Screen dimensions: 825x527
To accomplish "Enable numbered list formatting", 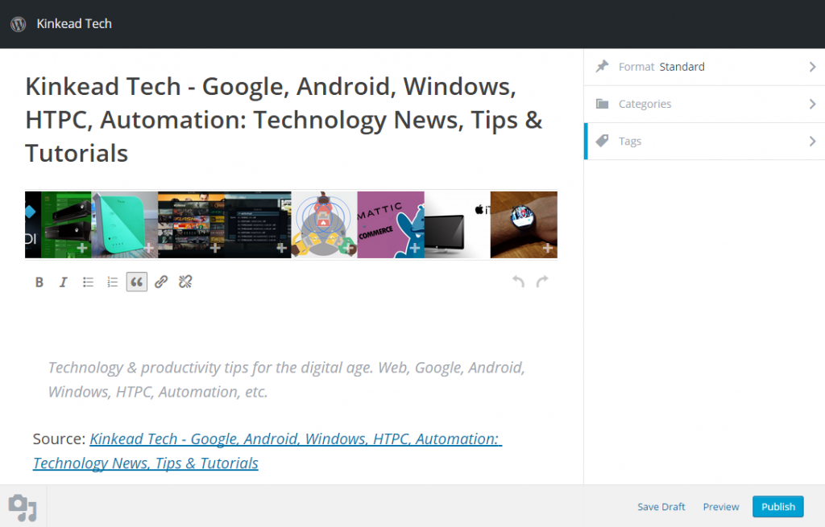I will coord(112,282).
